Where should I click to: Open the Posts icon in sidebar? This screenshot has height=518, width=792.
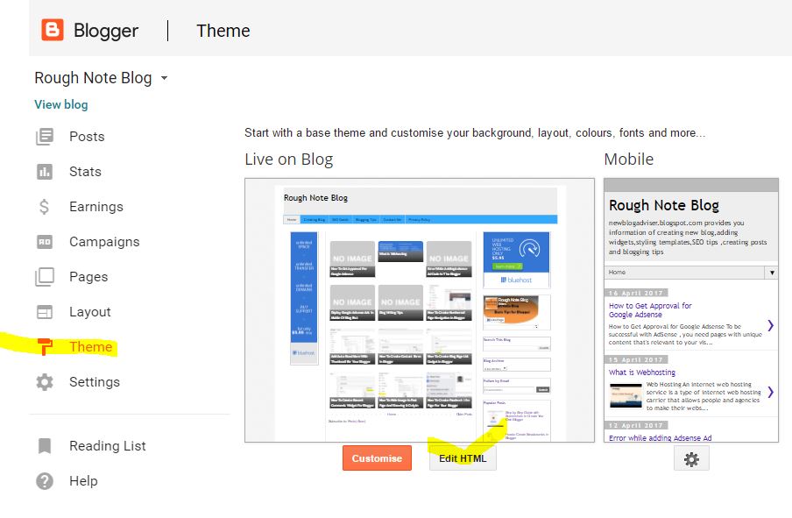45,137
